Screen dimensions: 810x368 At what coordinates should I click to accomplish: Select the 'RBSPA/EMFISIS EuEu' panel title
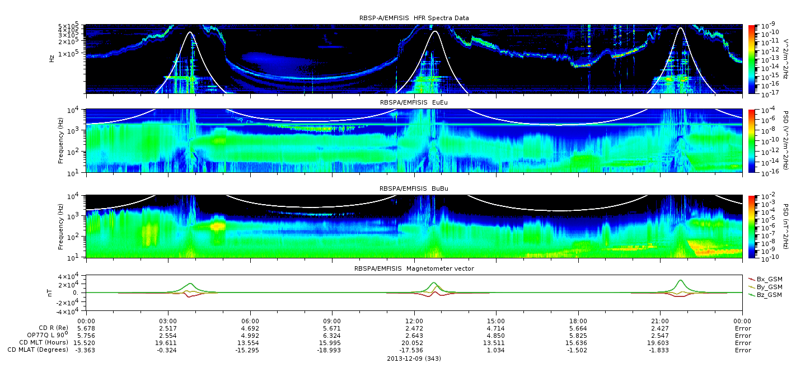click(414, 102)
